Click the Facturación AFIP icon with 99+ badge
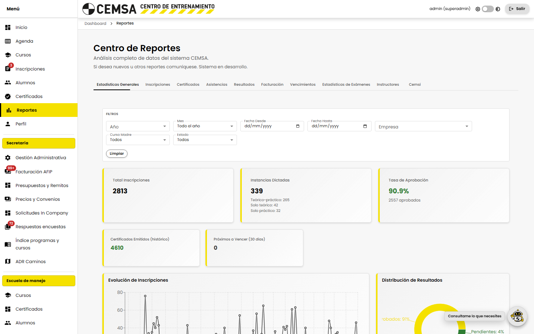 pos(8,171)
